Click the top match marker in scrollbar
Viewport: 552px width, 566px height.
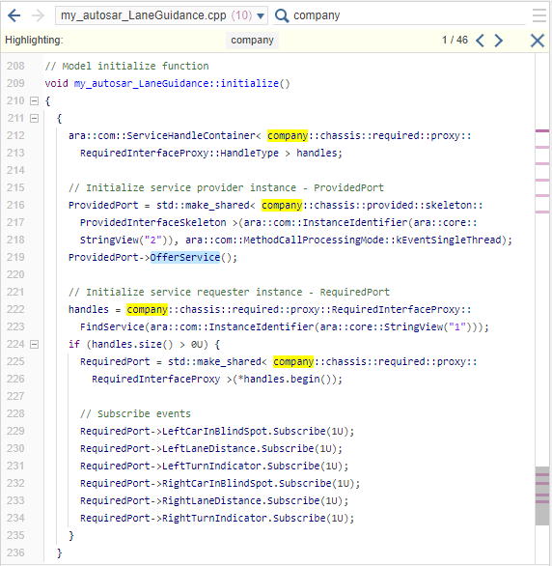pyautogui.click(x=542, y=130)
